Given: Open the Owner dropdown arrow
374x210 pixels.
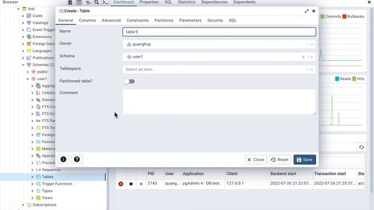Looking at the screenshot, I should (311, 44).
